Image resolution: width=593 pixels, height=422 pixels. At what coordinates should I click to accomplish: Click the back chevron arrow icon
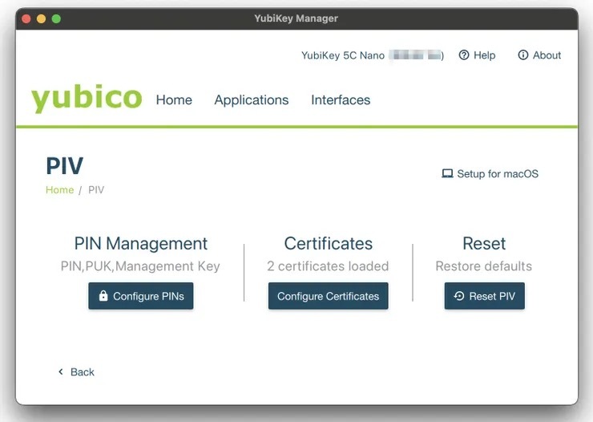point(61,371)
